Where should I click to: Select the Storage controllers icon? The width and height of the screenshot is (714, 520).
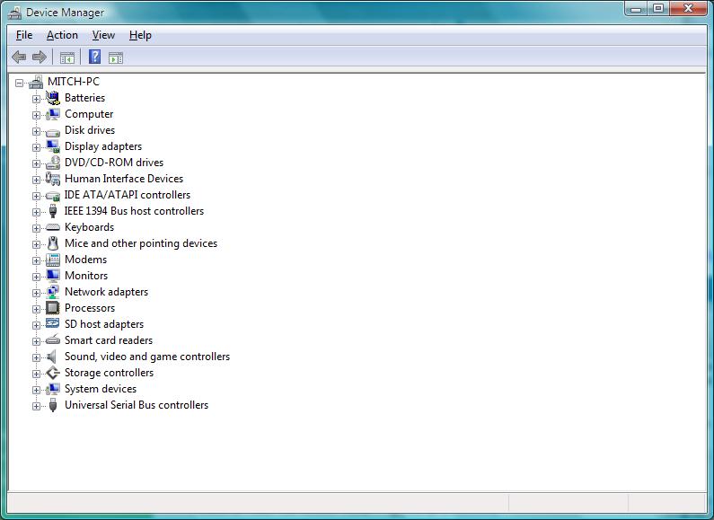pyautogui.click(x=53, y=373)
